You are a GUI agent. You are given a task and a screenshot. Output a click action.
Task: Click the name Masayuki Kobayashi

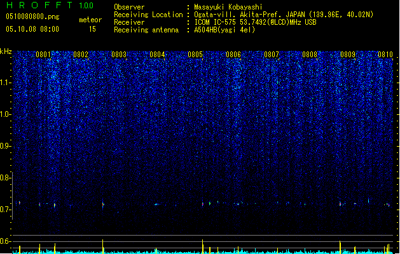click(228, 7)
